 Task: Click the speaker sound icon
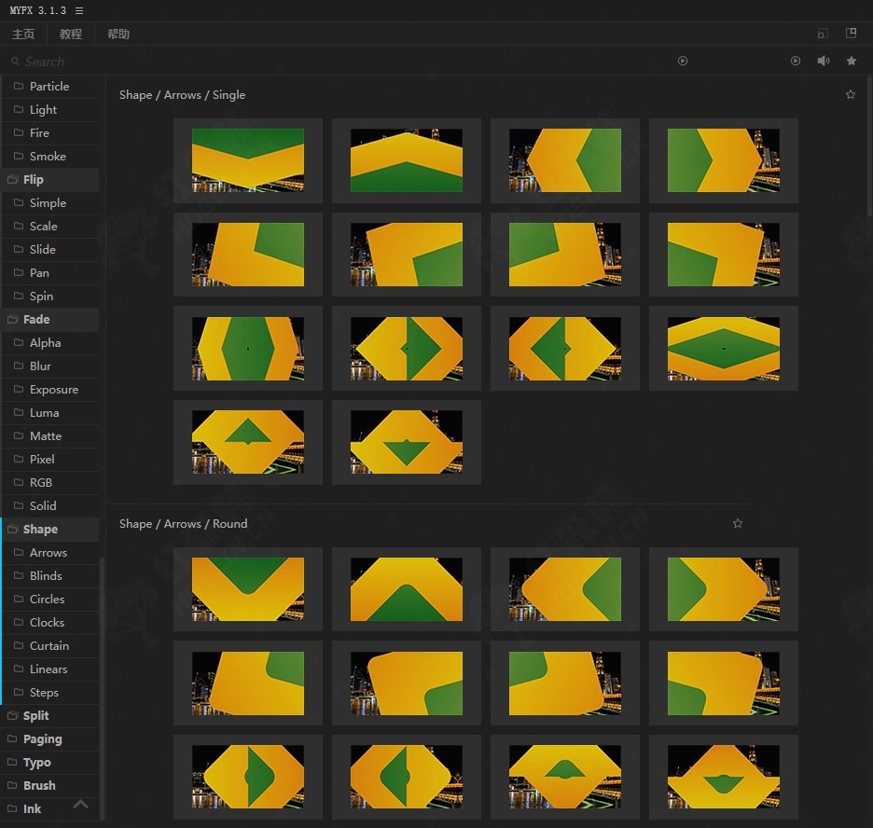click(x=824, y=61)
